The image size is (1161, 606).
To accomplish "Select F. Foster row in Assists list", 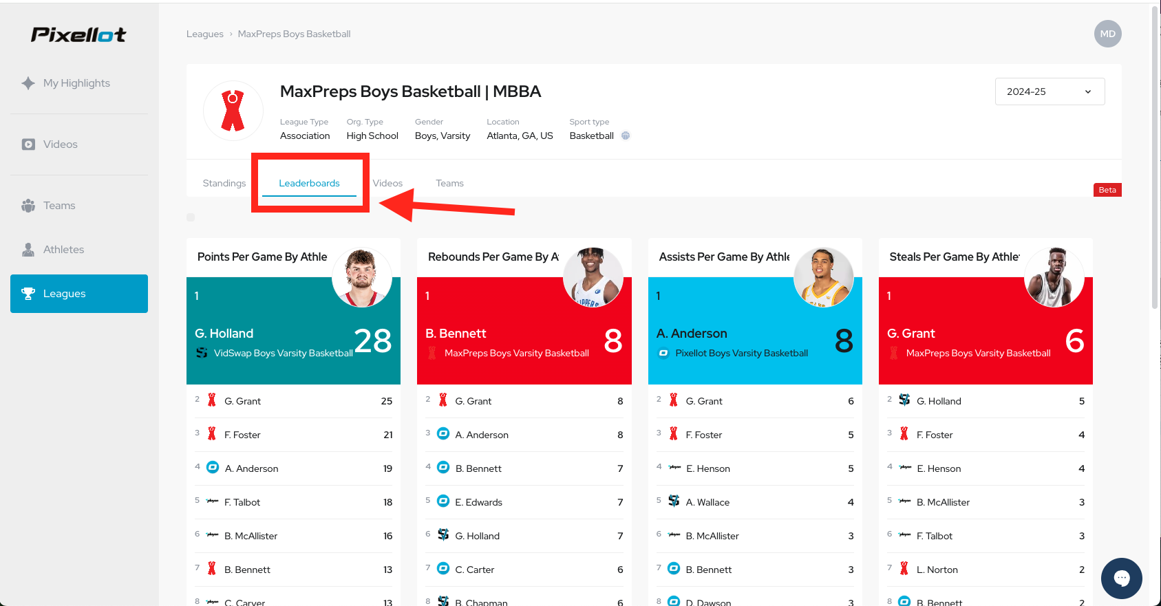I will coord(755,435).
